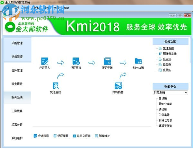The width and height of the screenshot is (194, 149).
Task: Click the icon beside 反登账 link
Action: click(x=160, y=65)
